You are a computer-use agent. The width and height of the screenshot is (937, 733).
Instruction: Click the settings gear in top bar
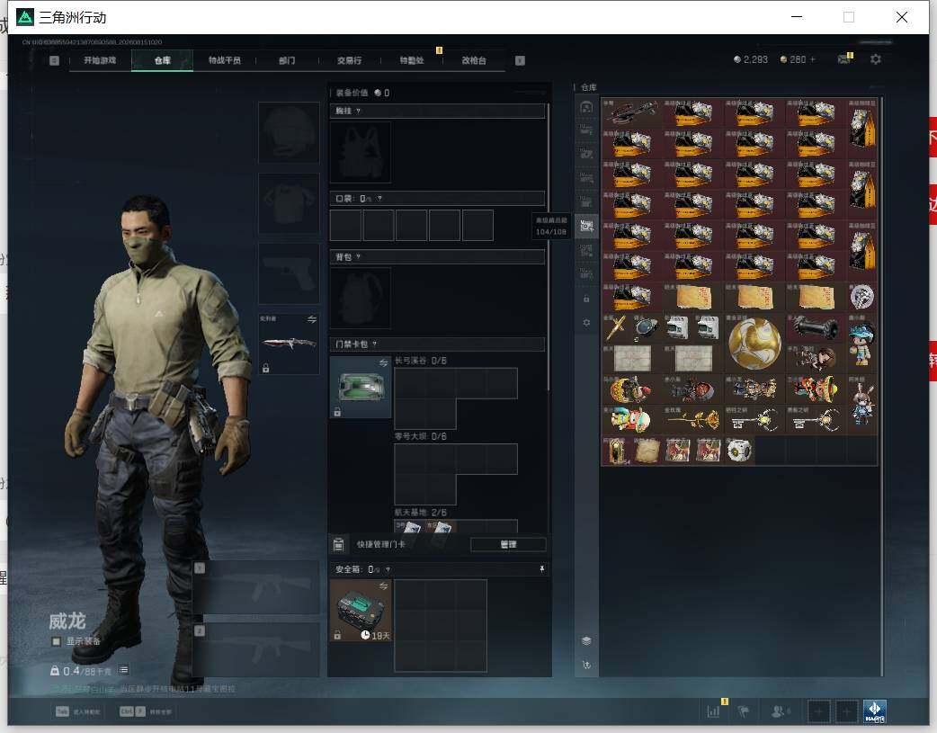(876, 59)
